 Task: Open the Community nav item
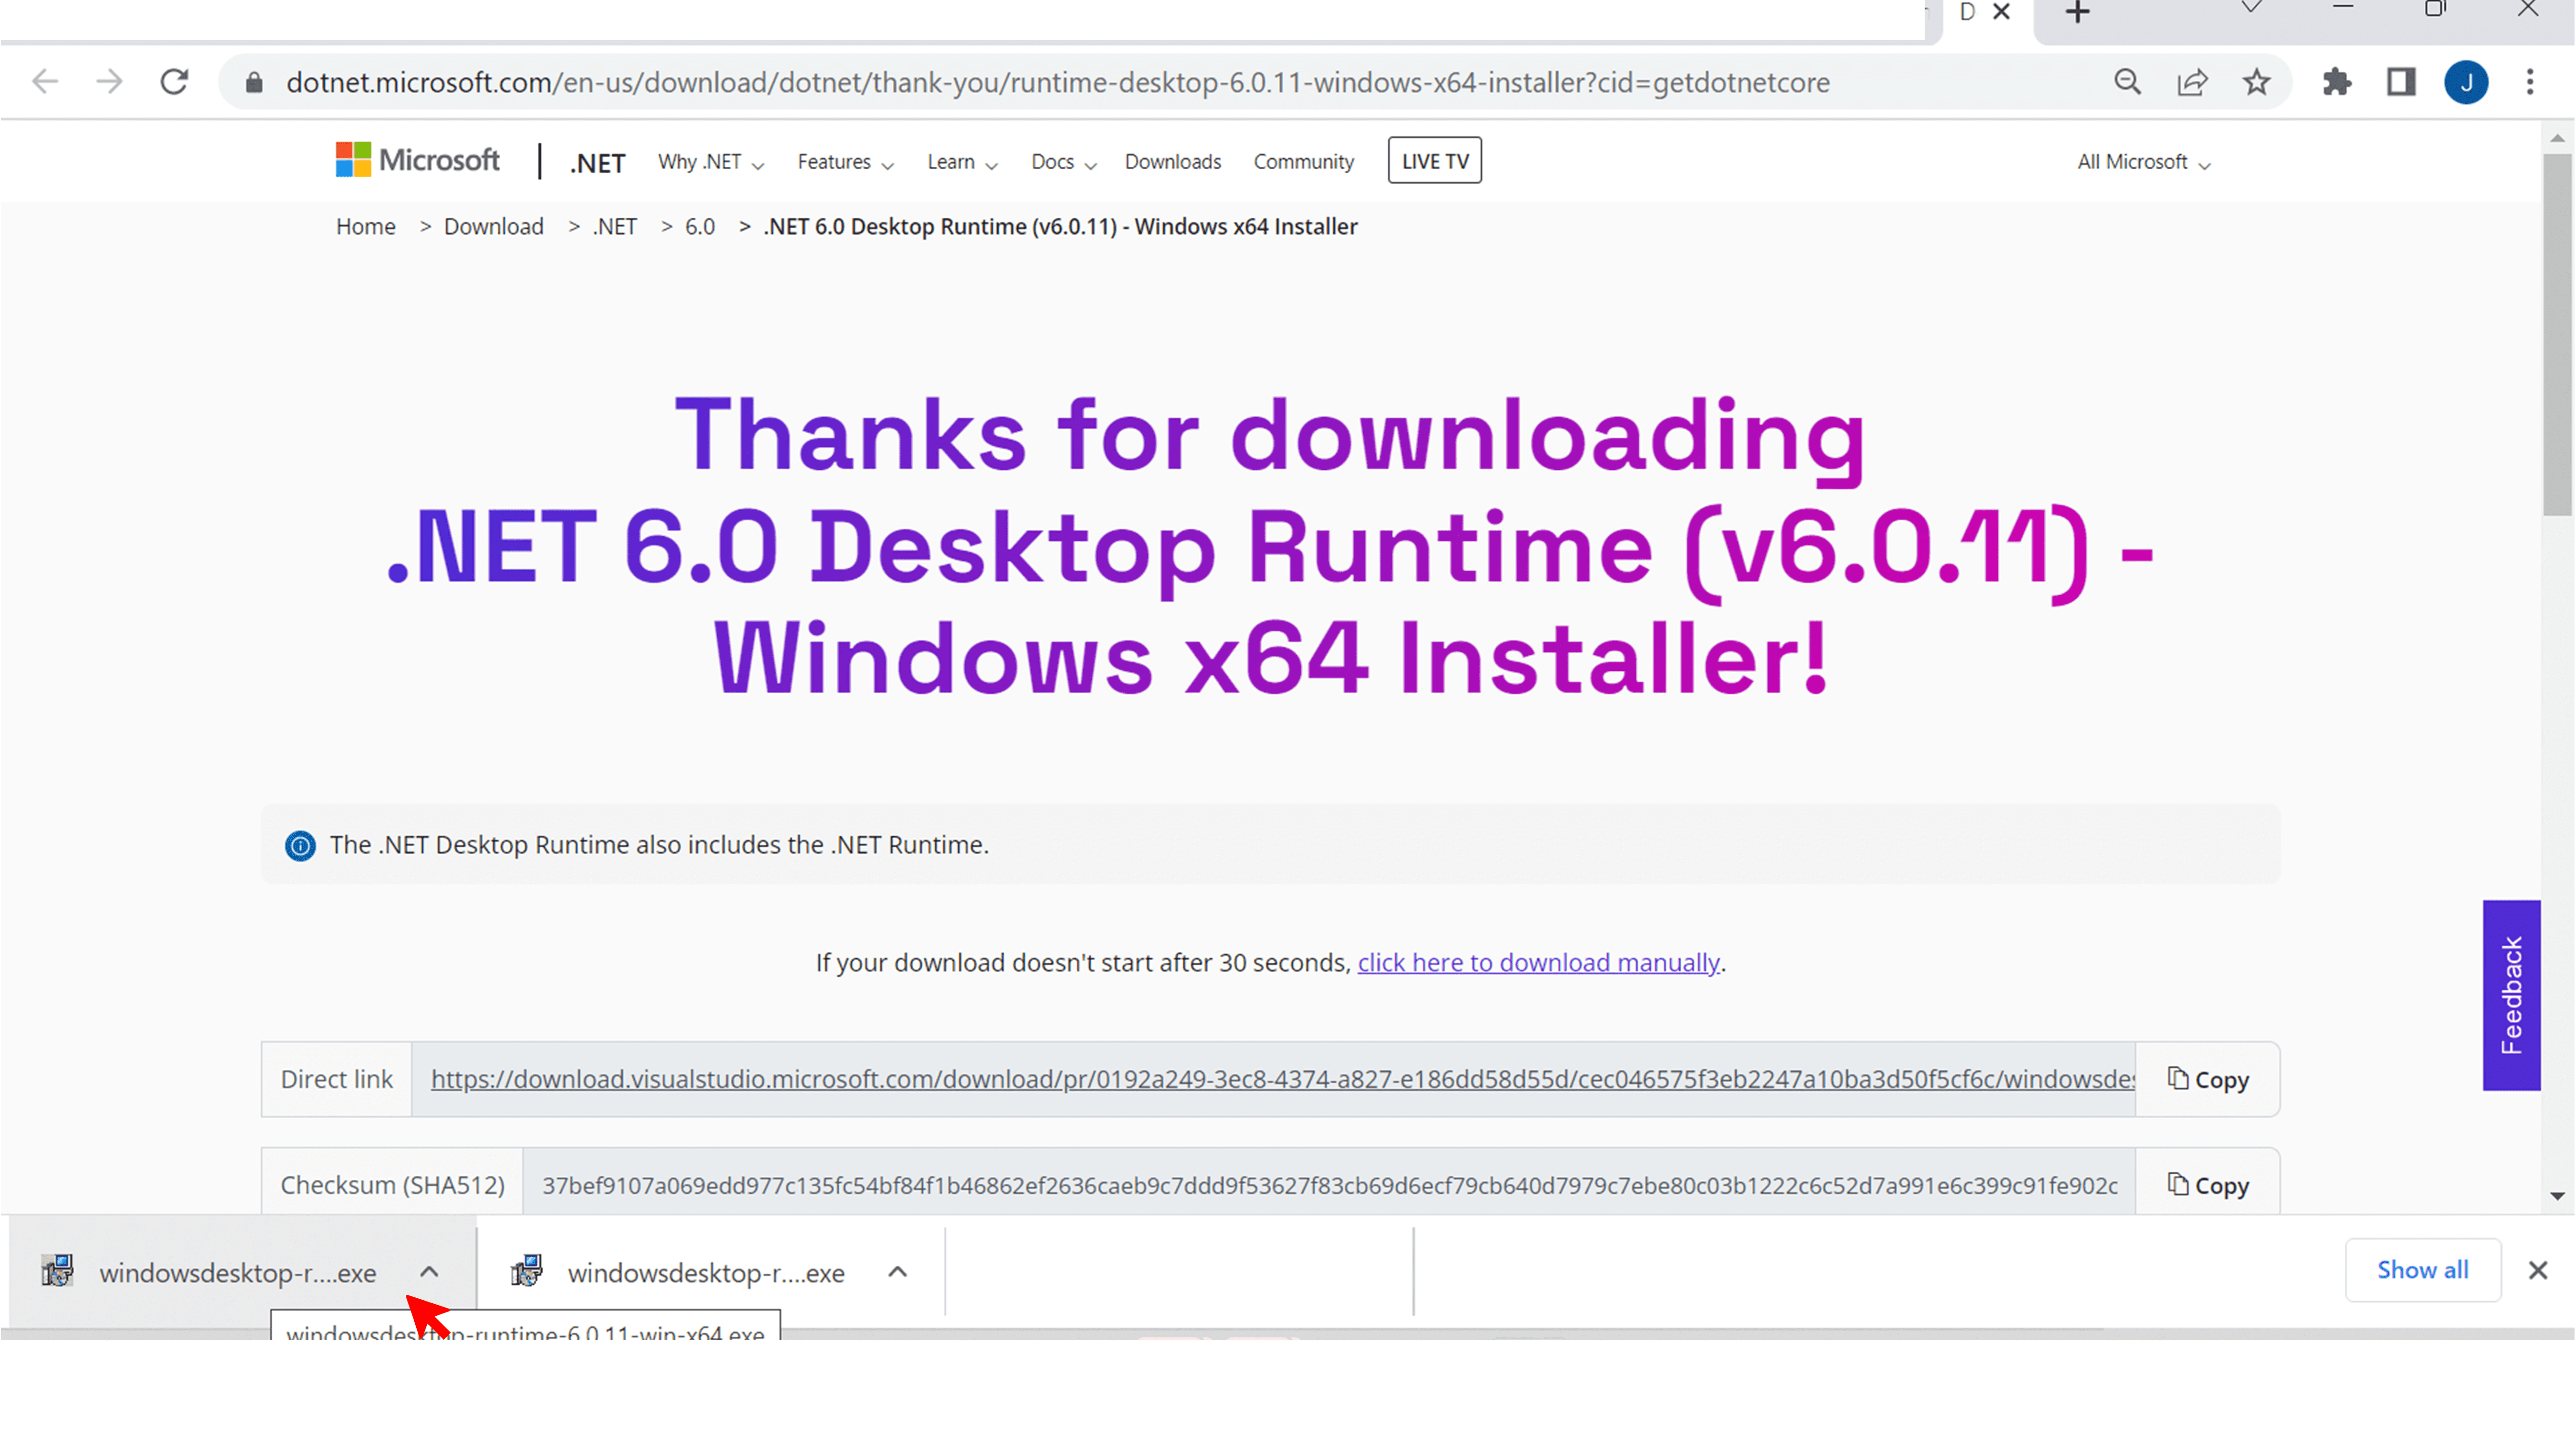[x=1303, y=162]
